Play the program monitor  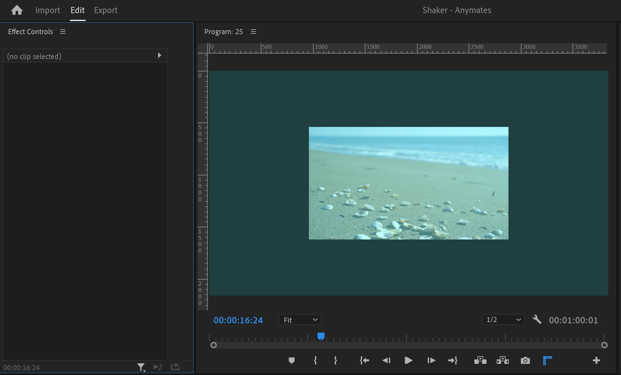[x=408, y=360]
